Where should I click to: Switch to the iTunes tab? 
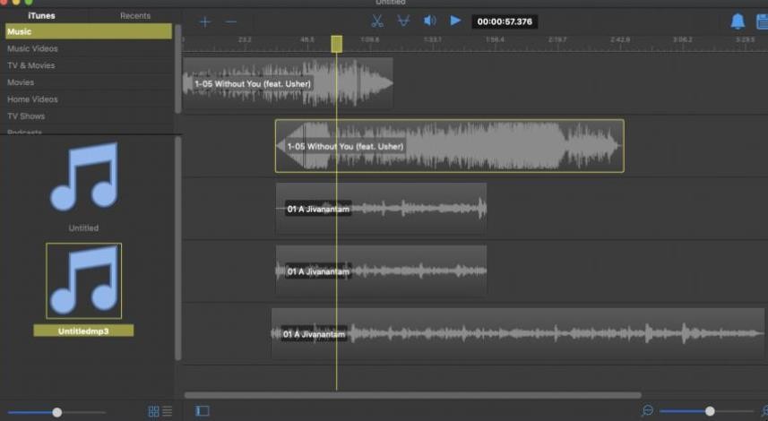tap(41, 15)
